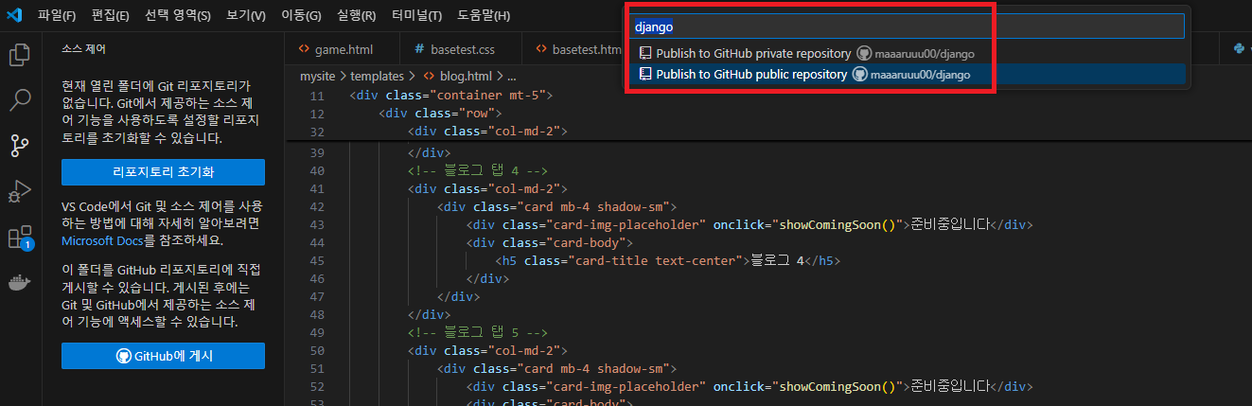Click HTML file icon on game.html tab
The image size is (1252, 406).
coord(305,49)
